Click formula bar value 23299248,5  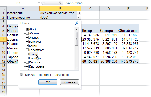[x=74, y=3]
